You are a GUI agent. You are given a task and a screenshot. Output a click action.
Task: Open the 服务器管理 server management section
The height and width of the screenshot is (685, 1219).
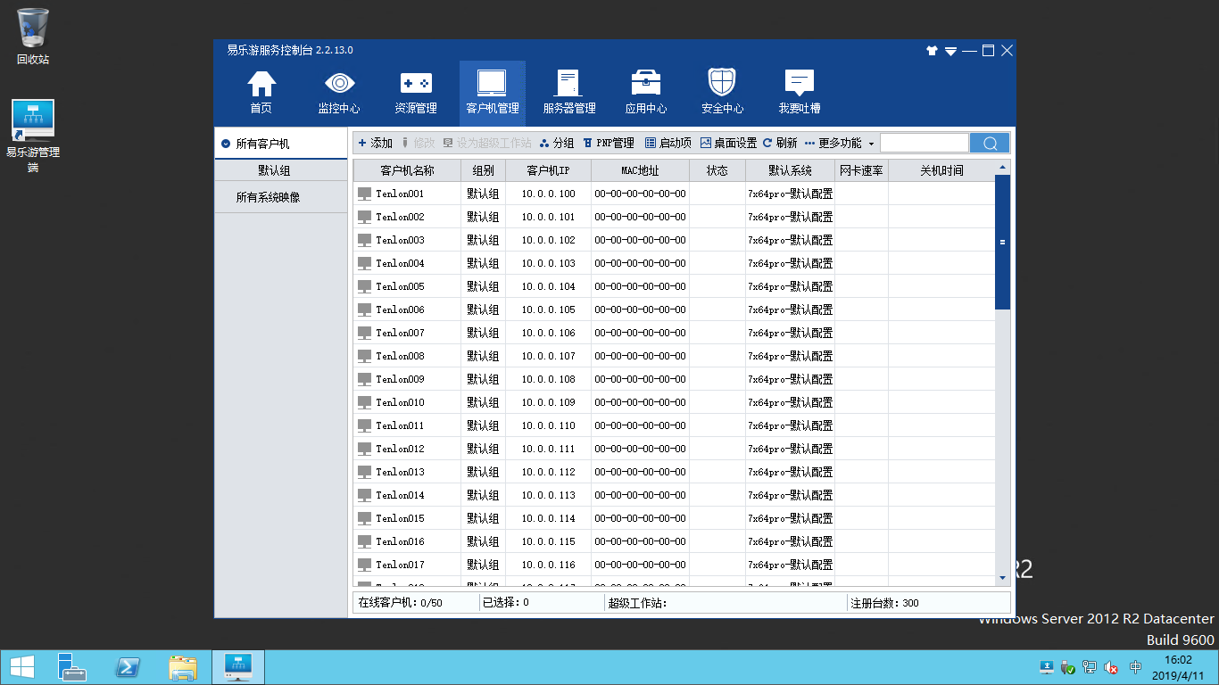click(x=569, y=92)
